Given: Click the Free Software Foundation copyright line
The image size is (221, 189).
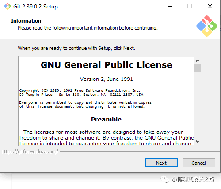Looking at the screenshot, I should pos(80,91).
